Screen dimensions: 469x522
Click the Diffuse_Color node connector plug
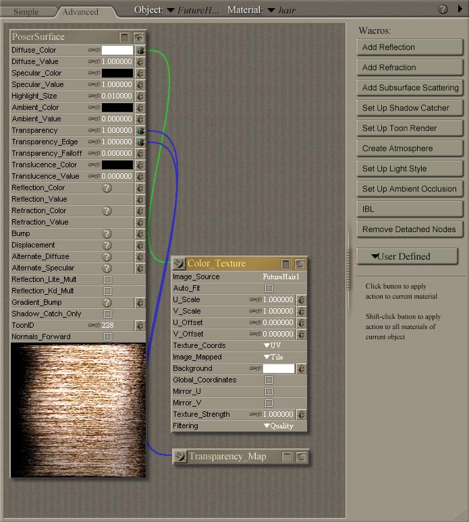tap(140, 51)
